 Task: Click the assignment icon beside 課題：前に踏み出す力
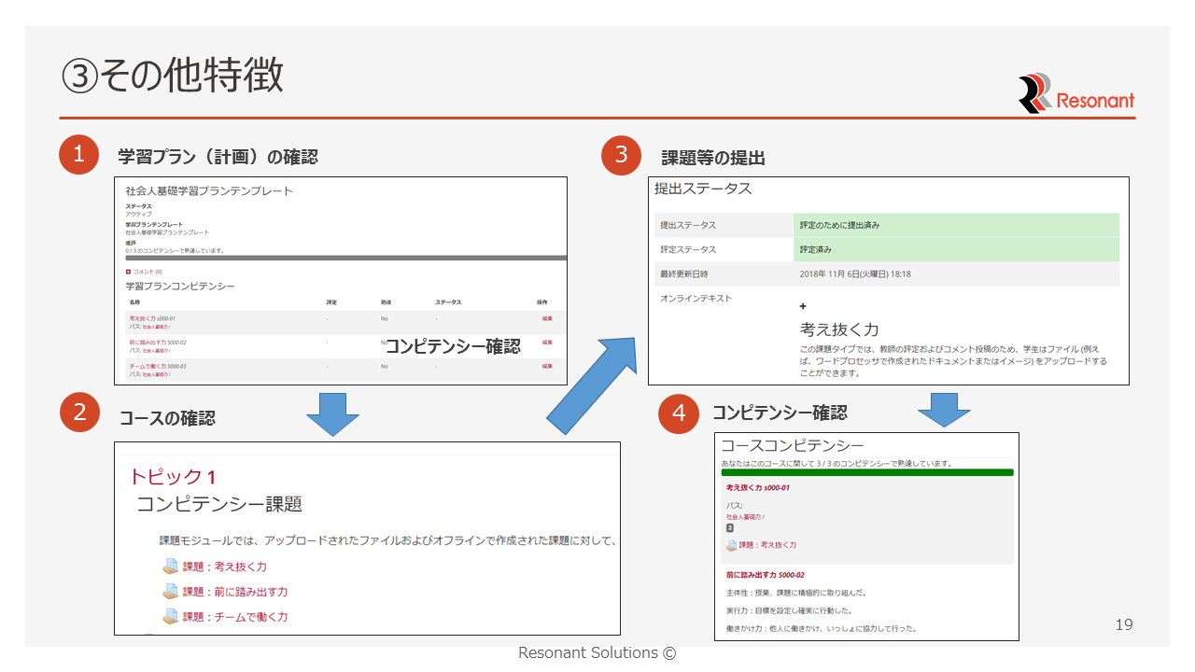170,592
